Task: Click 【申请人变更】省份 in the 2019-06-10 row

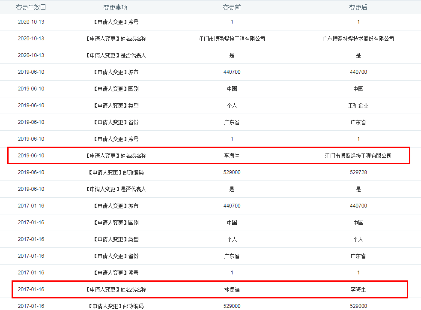Action: (116, 122)
